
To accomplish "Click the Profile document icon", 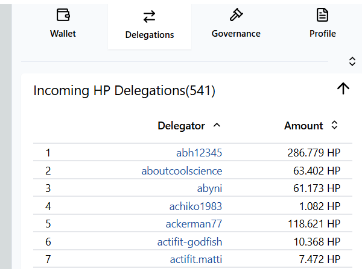I will pos(322,15).
